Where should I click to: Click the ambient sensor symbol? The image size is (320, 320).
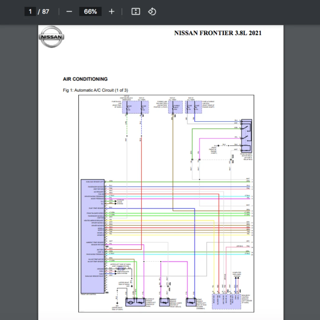[164, 302]
